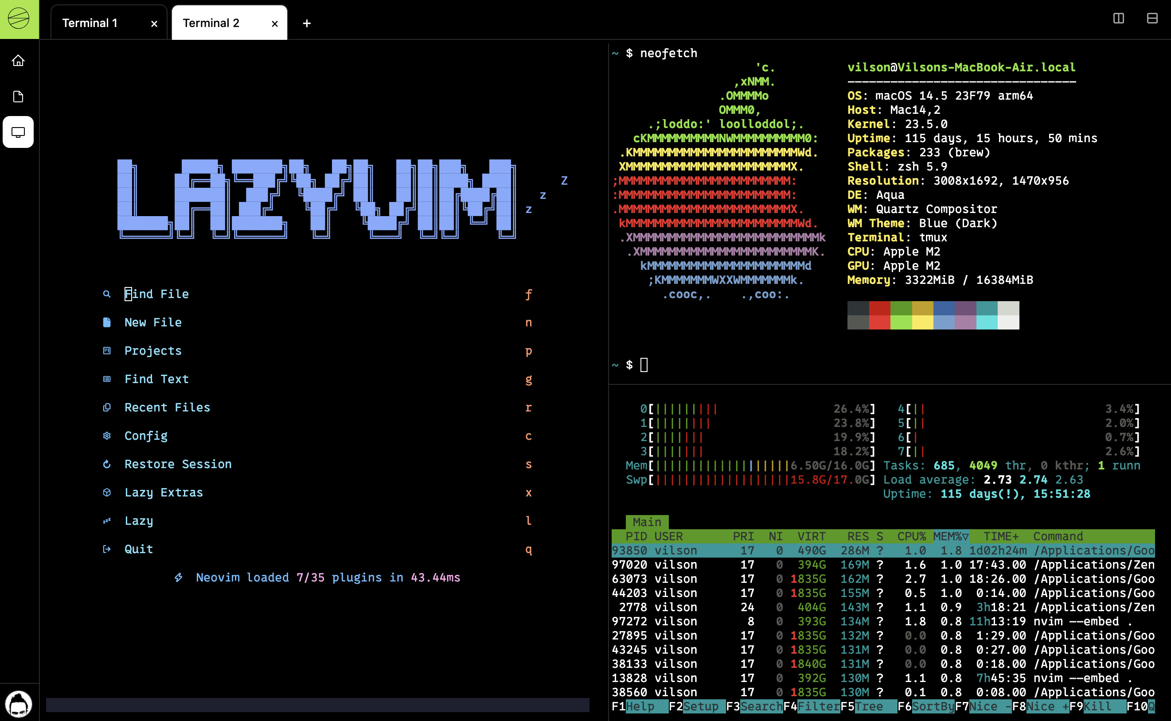1171x721 pixels.
Task: Select the Lazy entry label
Action: tap(139, 521)
